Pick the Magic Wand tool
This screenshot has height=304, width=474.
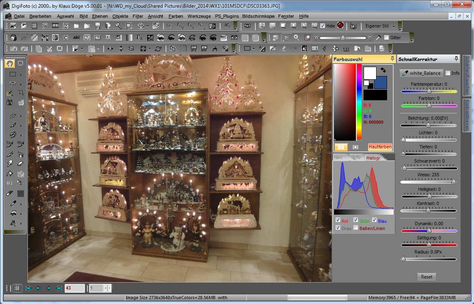pyautogui.click(x=10, y=93)
